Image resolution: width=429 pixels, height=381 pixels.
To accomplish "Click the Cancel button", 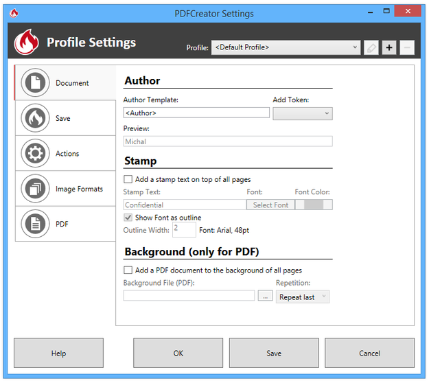I will click(370, 353).
